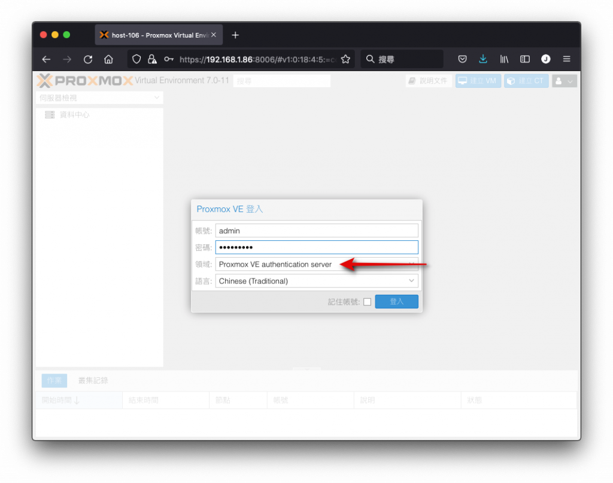
Task: Sort by 開始時間 column header
Action: click(79, 401)
